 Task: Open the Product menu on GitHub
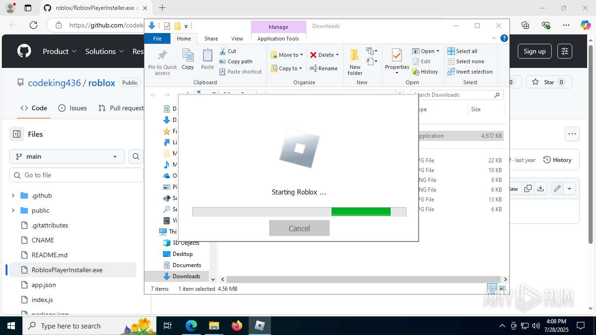point(60,51)
